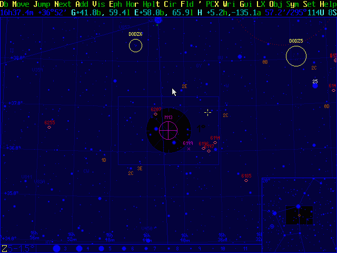Screen dimensions: 337x253
Task: Click galaxy symbol labeled 6194
Action: click(x=215, y=142)
